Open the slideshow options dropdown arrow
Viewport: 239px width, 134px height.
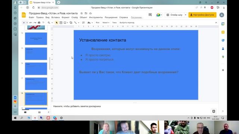(x=186, y=15)
